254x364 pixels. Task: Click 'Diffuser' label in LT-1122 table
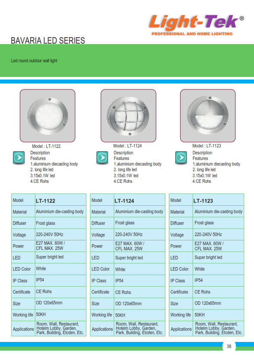point(19,223)
